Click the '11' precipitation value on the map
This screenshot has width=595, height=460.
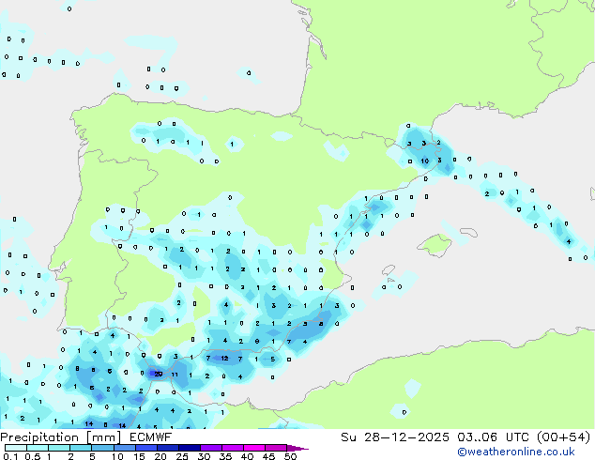[175, 375]
